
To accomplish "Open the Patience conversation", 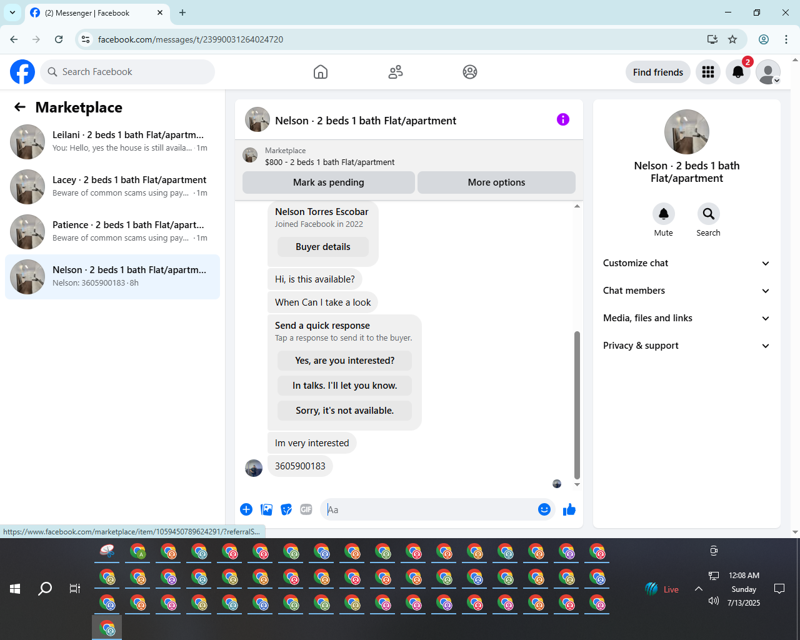I will [112, 232].
